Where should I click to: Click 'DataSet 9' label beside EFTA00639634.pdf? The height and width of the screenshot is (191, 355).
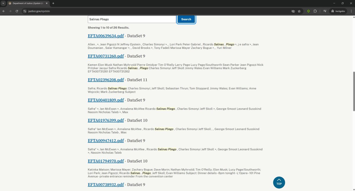(x=136, y=36)
